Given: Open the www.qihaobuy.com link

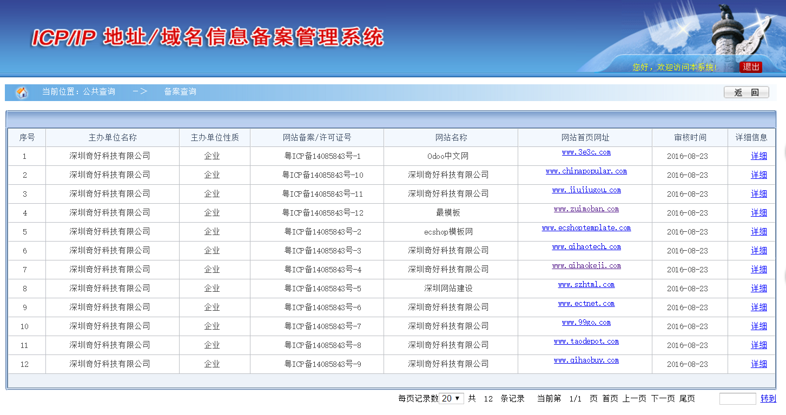Looking at the screenshot, I should [x=586, y=360].
